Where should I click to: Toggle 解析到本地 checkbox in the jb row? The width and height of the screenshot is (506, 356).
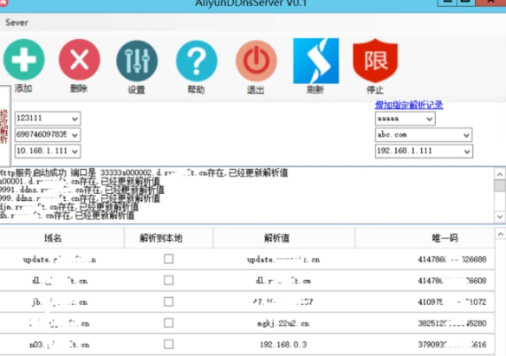click(168, 301)
